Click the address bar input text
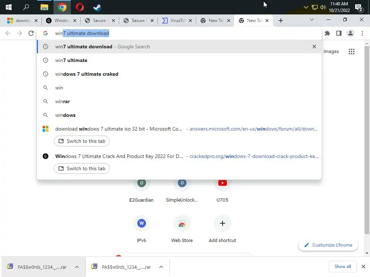The height and width of the screenshot is (277, 370). pos(82,33)
